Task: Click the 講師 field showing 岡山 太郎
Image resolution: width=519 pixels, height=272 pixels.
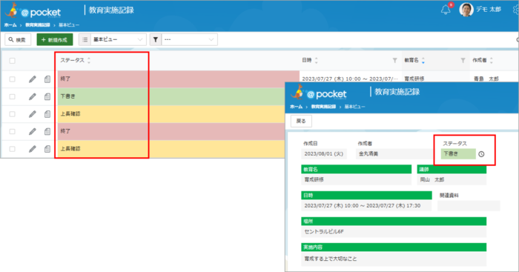Action: point(452,179)
